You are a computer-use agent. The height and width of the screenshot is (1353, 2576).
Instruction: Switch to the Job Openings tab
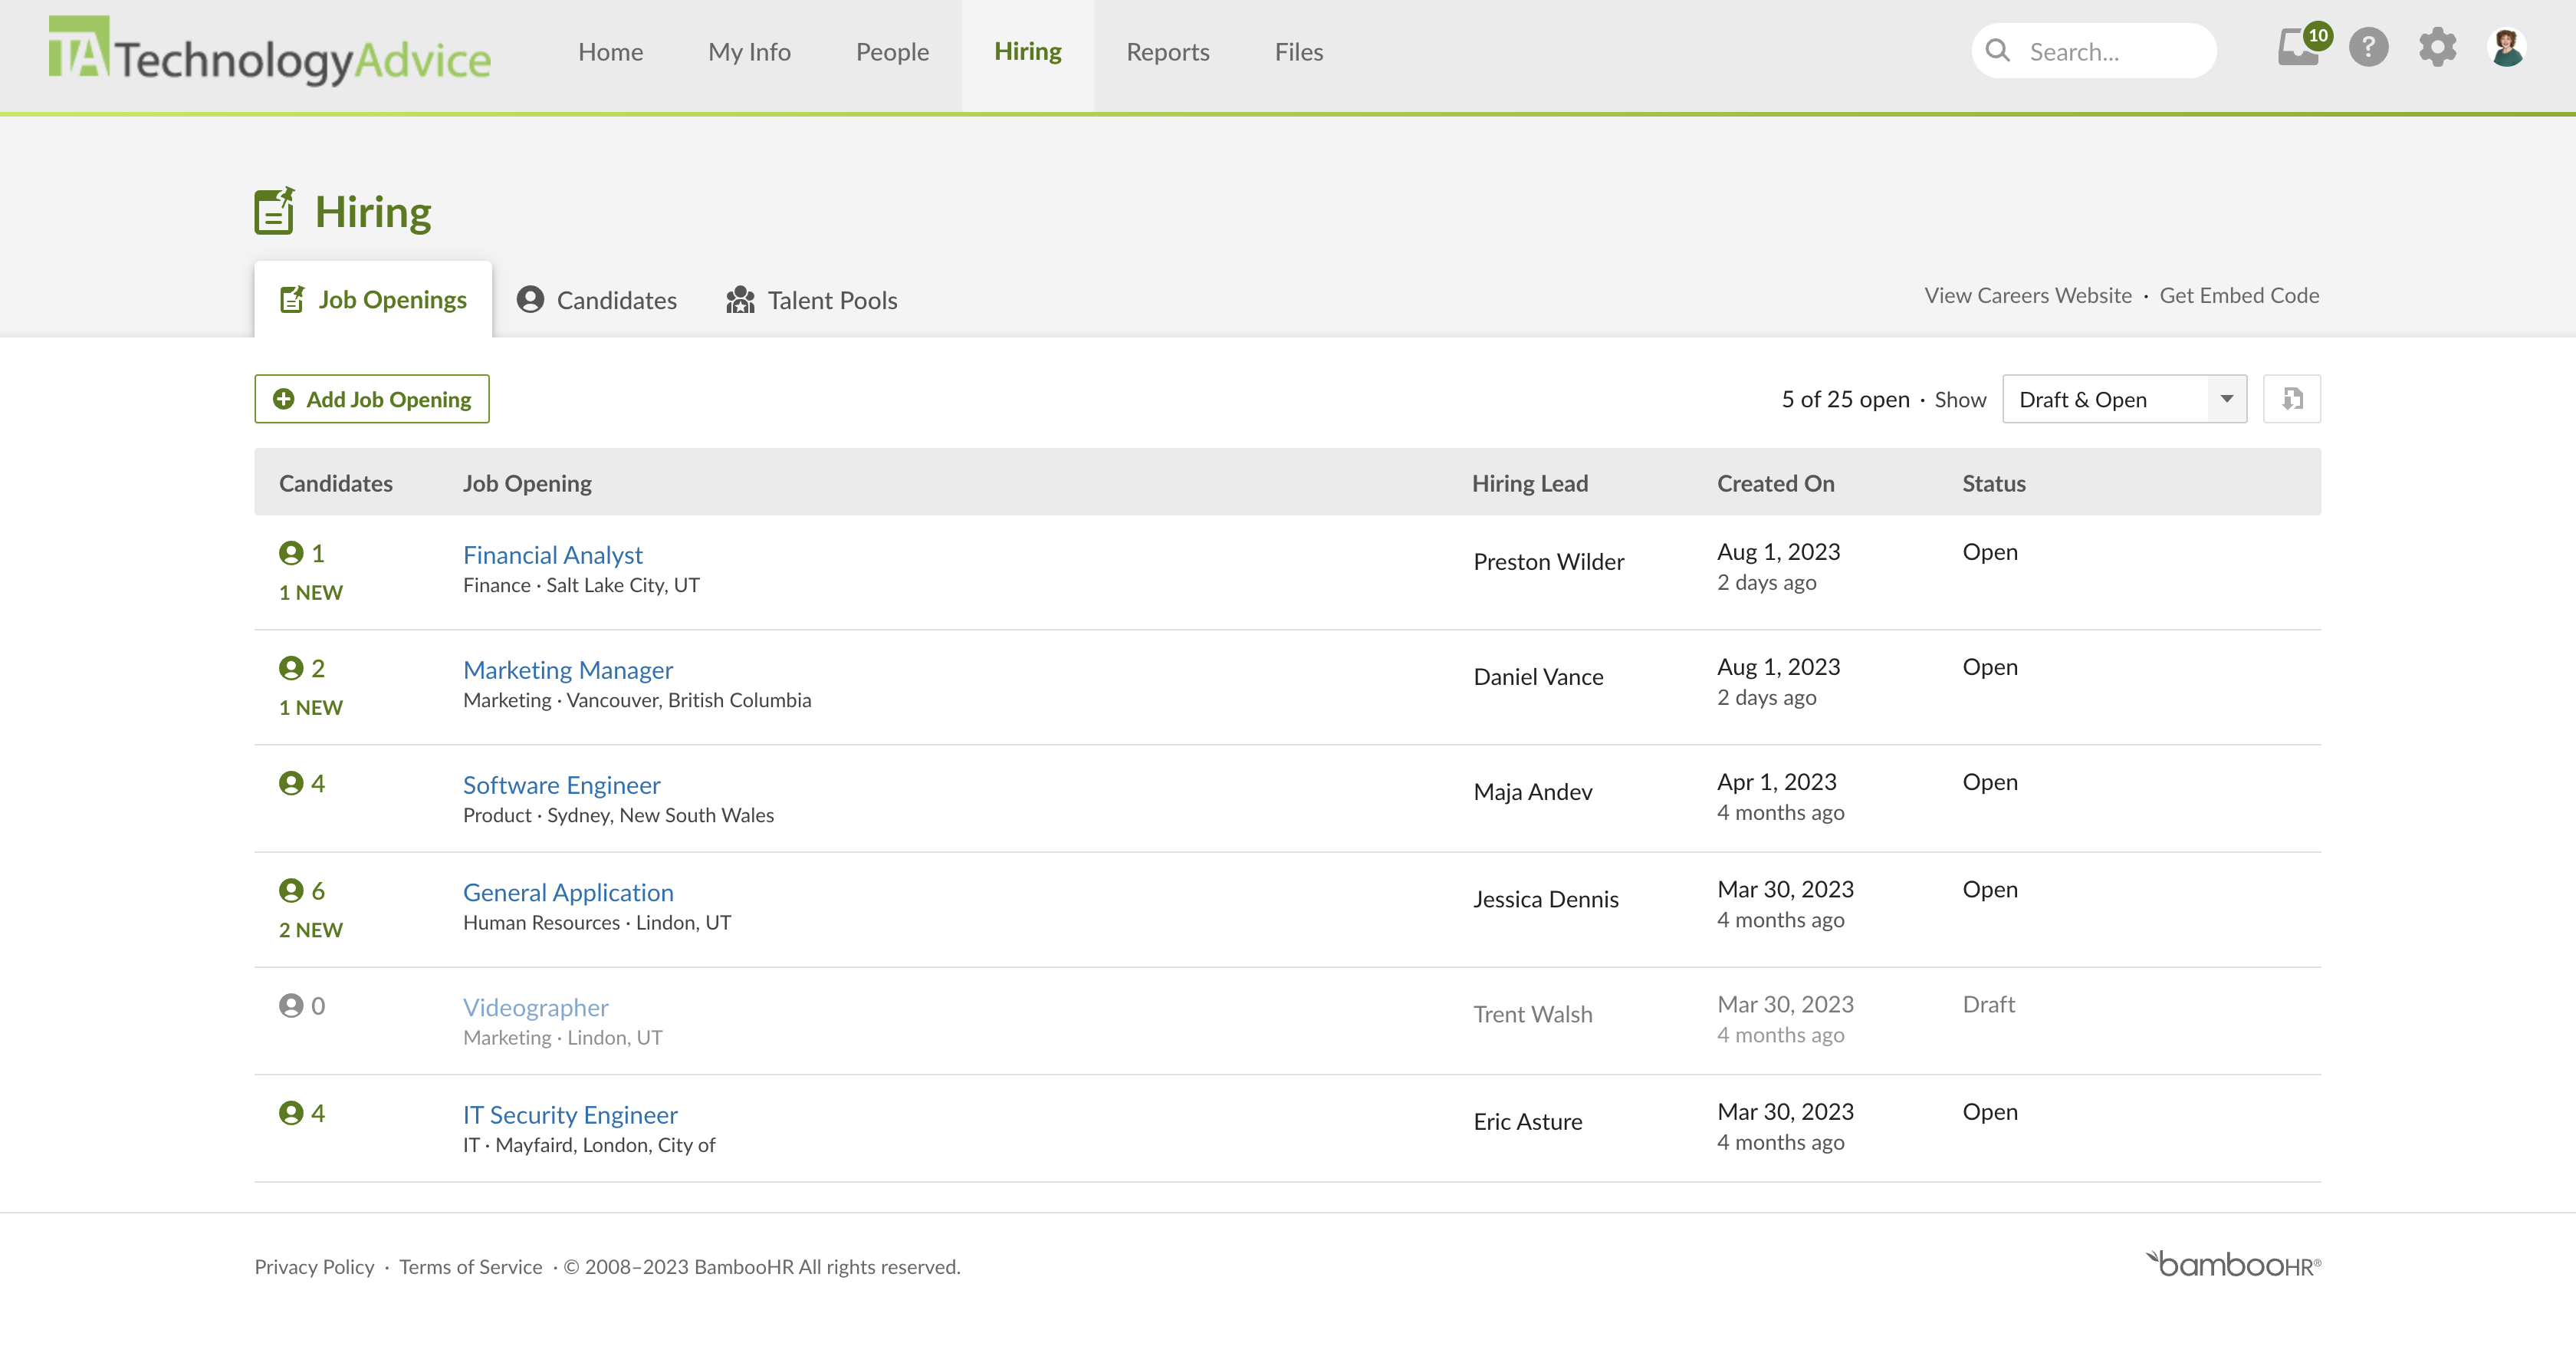point(373,299)
